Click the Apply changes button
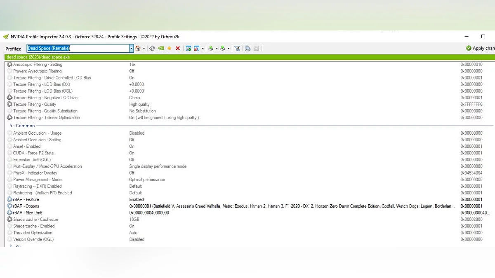495x278 pixels. [x=480, y=48]
